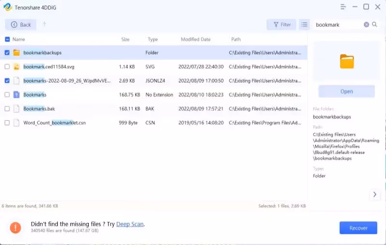
Task: Click the Bookmarks unknown-type file icon
Action: (16, 94)
